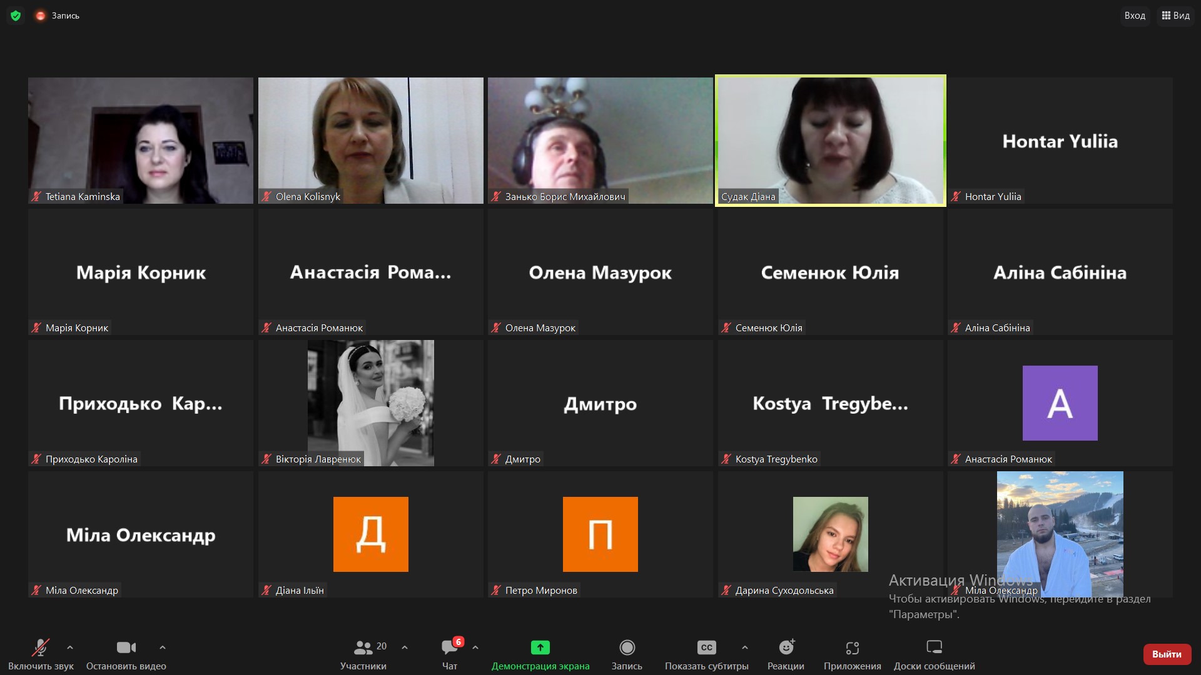Expand video options arrow beside camera
1201x675 pixels.
pos(163,647)
